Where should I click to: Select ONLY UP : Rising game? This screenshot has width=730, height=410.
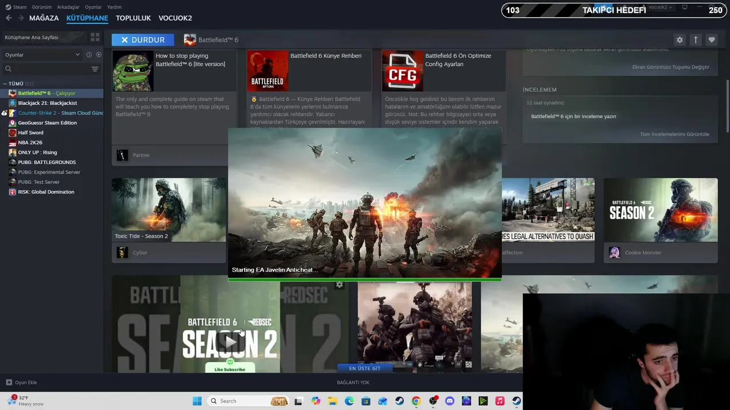[x=52, y=152]
